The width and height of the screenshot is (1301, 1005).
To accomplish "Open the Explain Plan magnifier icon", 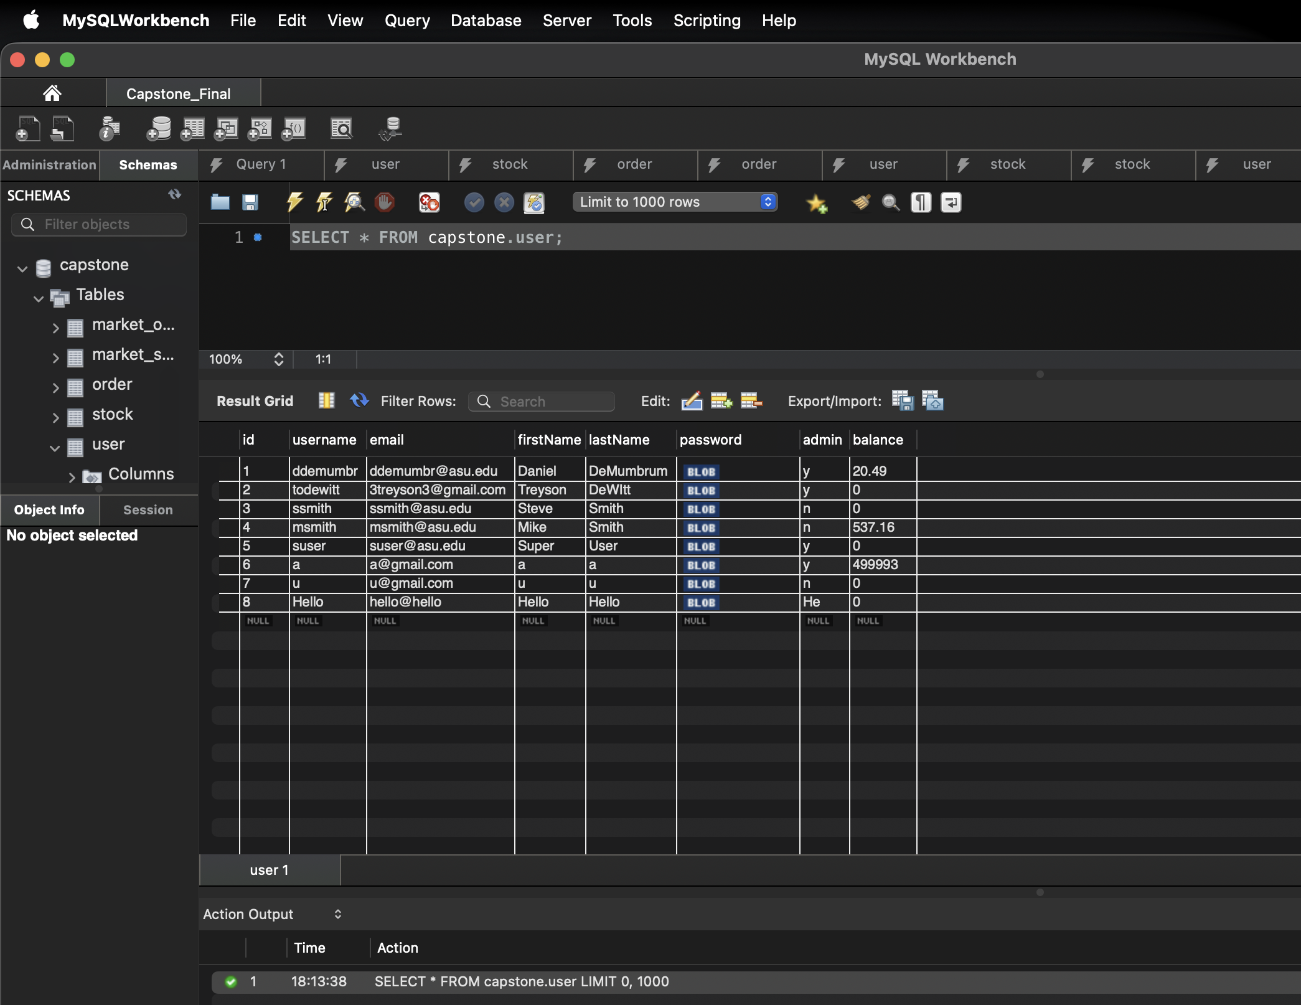I will coord(354,202).
